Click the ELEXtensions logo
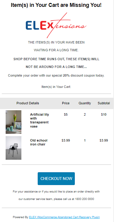This screenshot has height=222, width=114. tap(56, 25)
